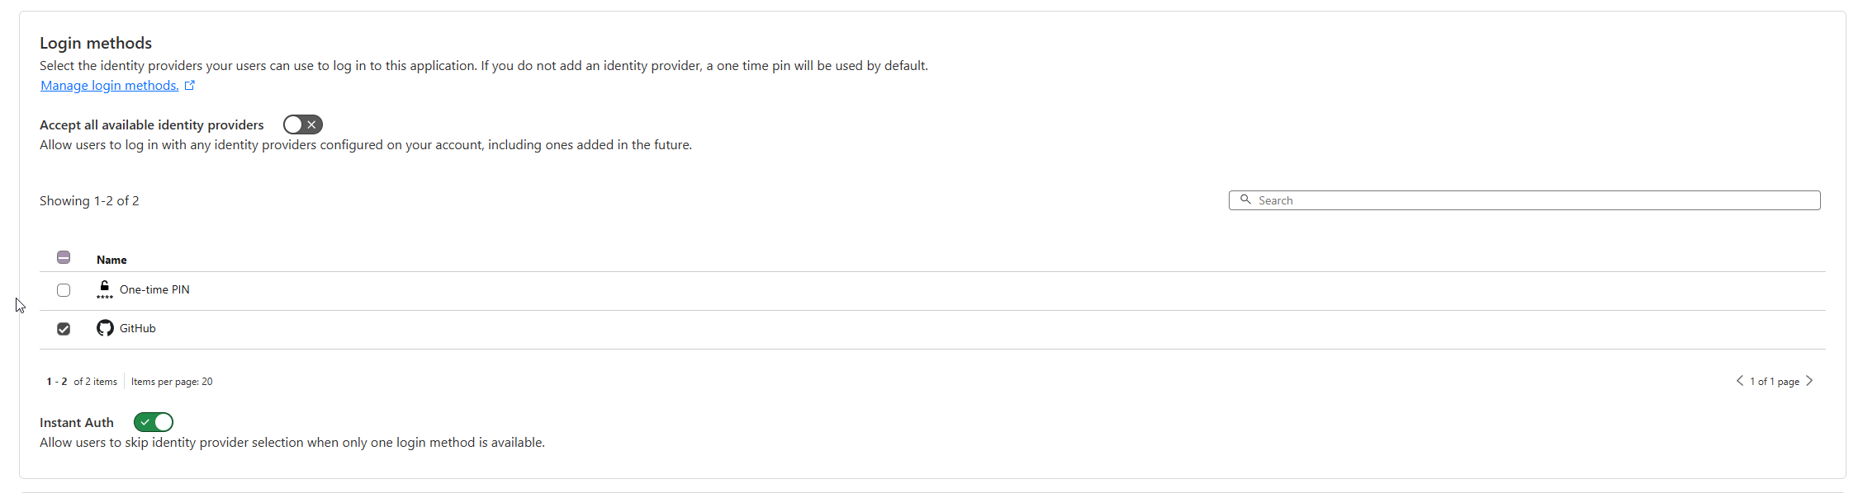Click the Name column header

pyautogui.click(x=111, y=260)
